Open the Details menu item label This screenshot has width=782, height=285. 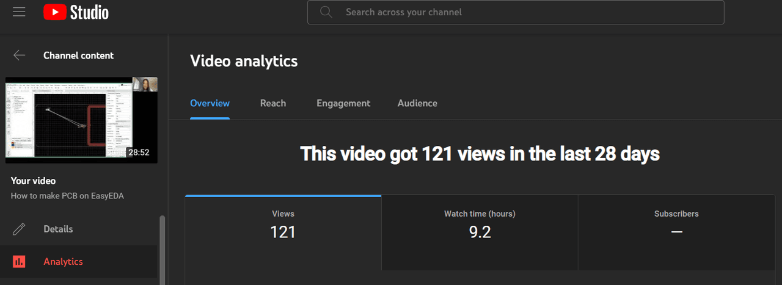pyautogui.click(x=58, y=229)
